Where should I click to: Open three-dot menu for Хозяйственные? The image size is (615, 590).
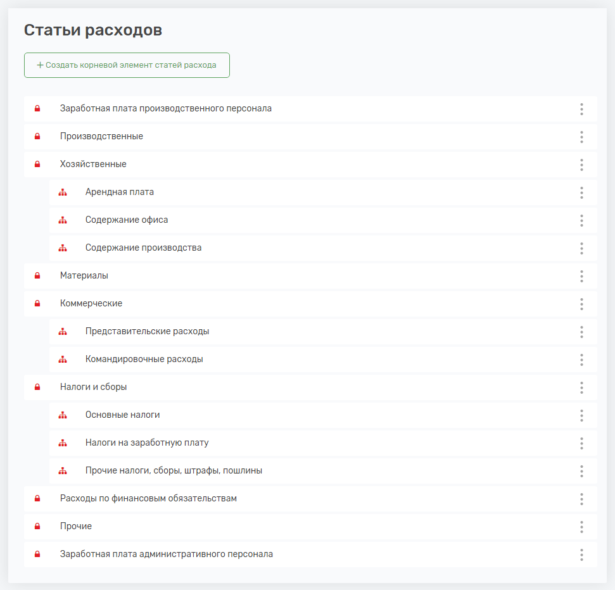(x=581, y=165)
